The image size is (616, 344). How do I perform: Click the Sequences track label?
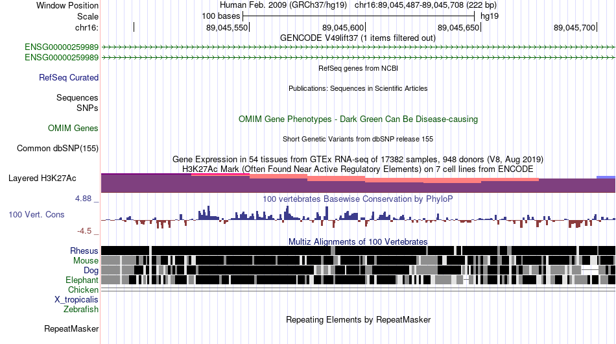pos(77,97)
